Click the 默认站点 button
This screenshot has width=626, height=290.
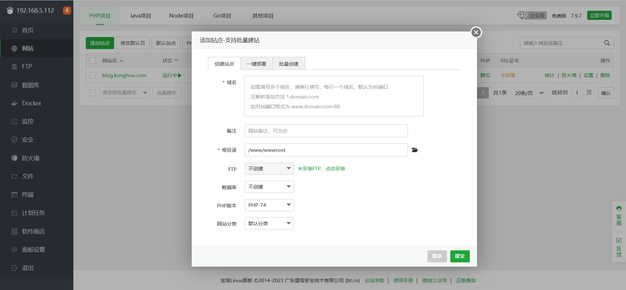166,43
